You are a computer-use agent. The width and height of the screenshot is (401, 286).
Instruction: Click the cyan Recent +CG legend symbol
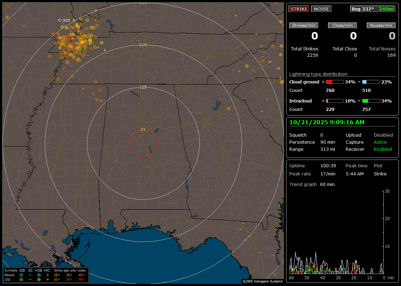pyautogui.click(x=39, y=275)
